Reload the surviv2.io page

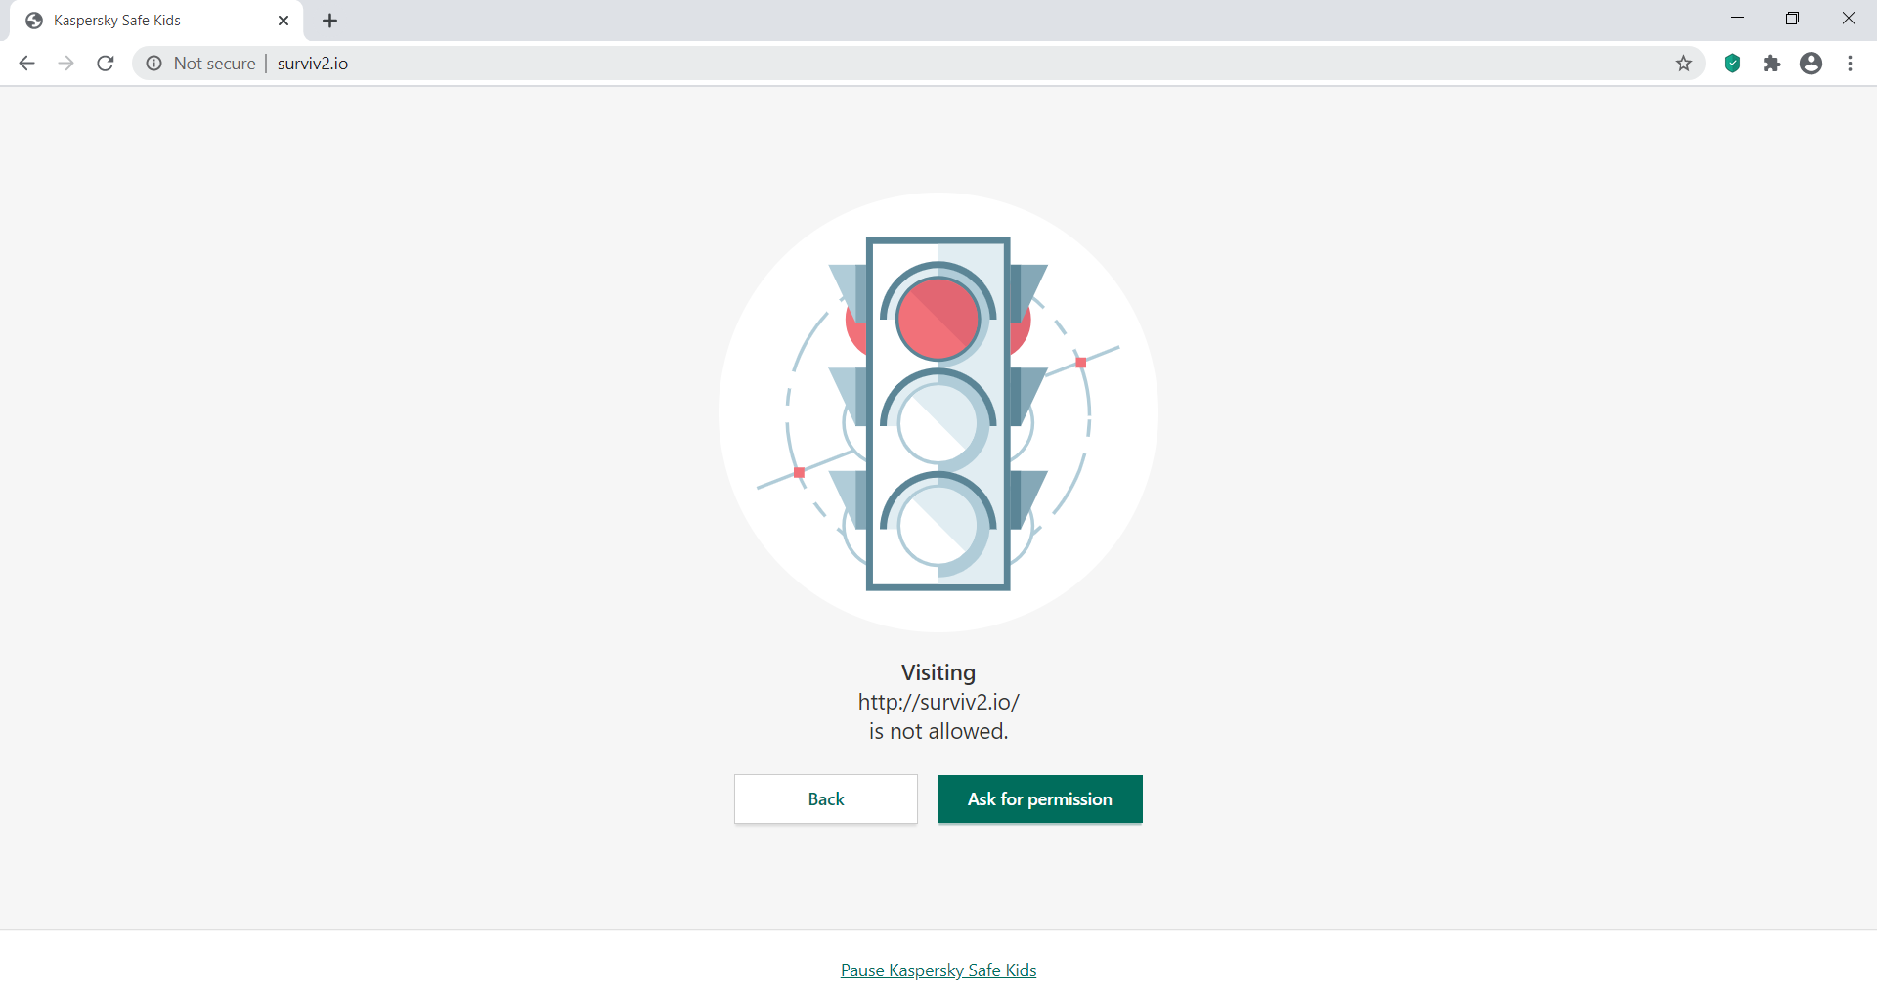click(106, 64)
